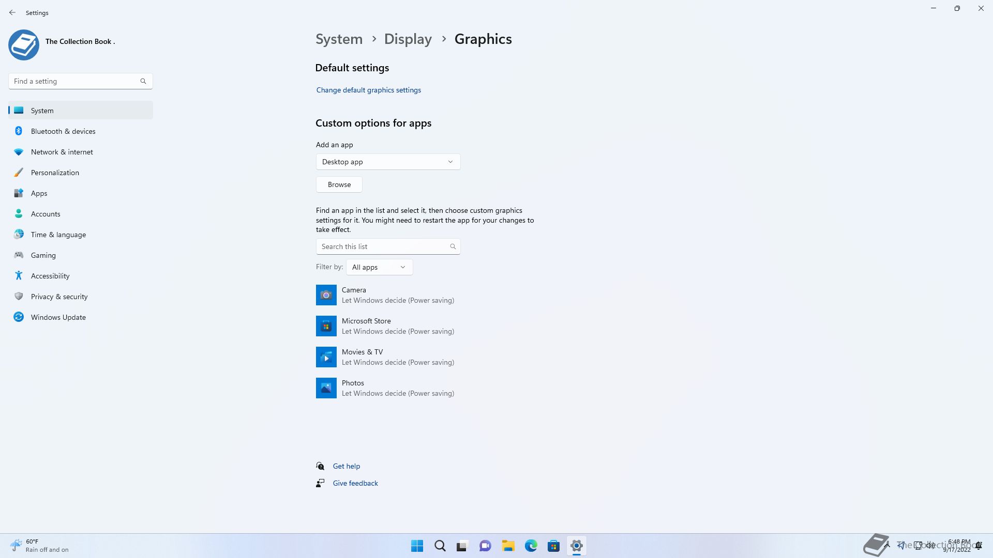This screenshot has height=558, width=993.
Task: Click the Give feedback link
Action: tap(355, 483)
